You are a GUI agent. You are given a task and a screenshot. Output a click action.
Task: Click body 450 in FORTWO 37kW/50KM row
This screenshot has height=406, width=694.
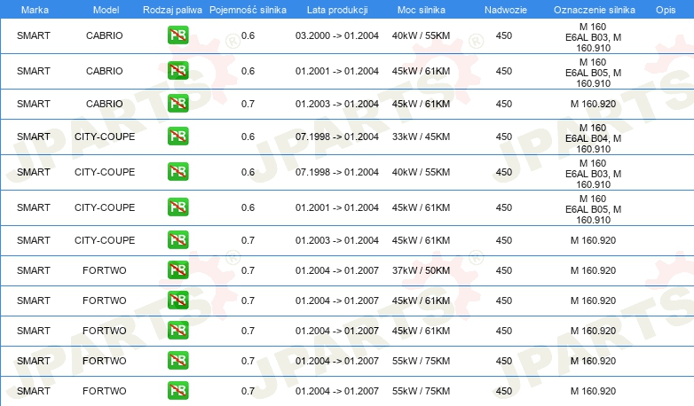tap(504, 270)
